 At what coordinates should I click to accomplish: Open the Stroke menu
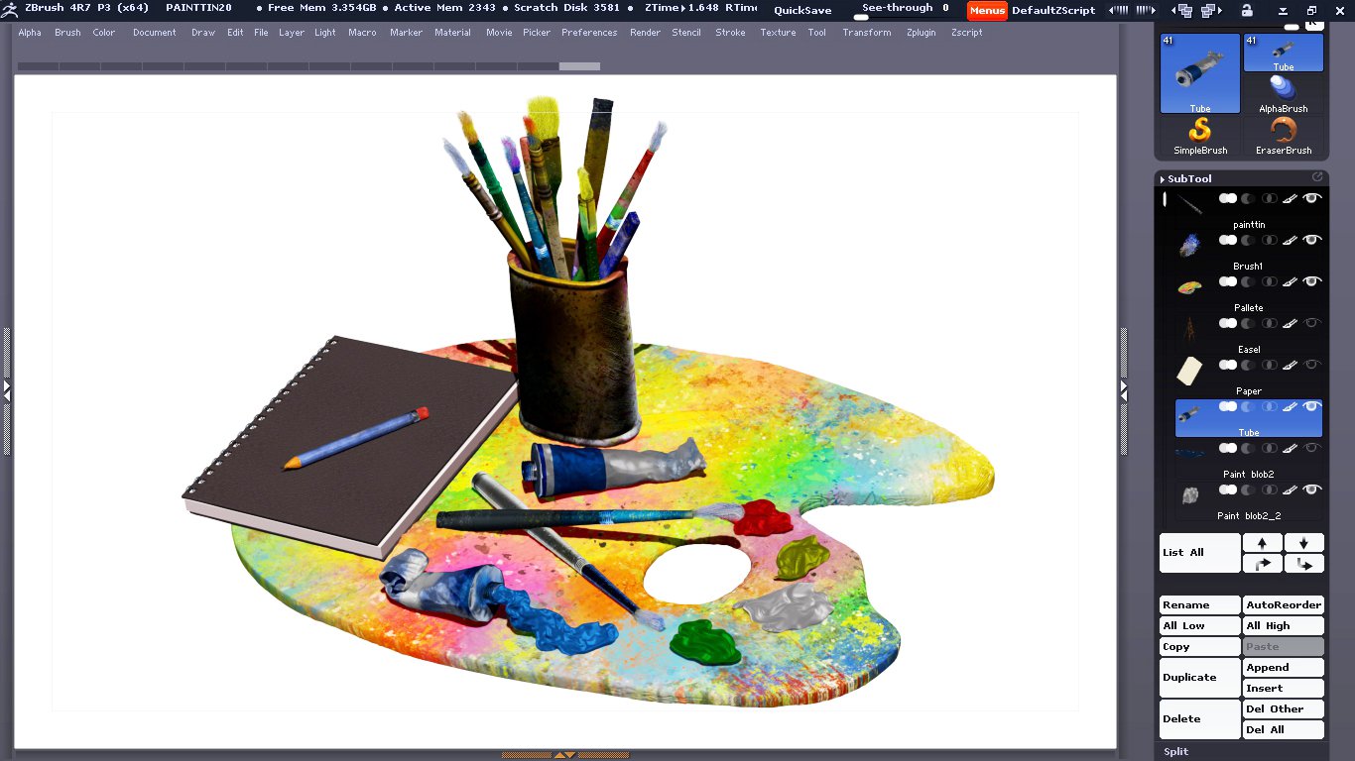coord(730,33)
